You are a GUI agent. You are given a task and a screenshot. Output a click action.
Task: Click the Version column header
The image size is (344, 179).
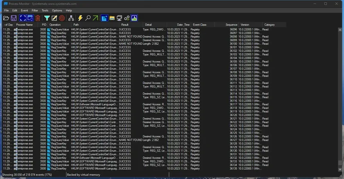click(x=250, y=25)
